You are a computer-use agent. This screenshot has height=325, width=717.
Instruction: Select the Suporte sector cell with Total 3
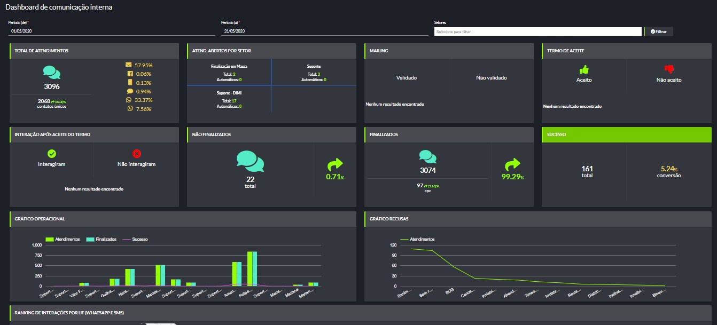[314, 72]
